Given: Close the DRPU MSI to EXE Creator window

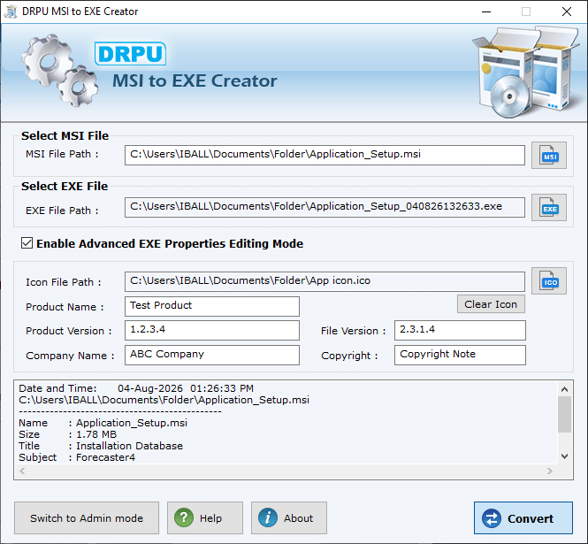Looking at the screenshot, I should (567, 11).
